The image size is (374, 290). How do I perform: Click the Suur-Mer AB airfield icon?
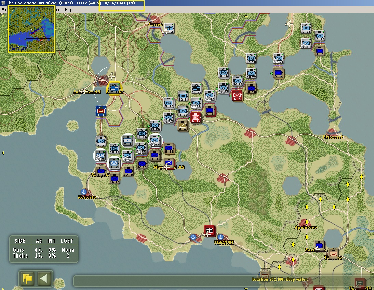pyautogui.click(x=84, y=91)
